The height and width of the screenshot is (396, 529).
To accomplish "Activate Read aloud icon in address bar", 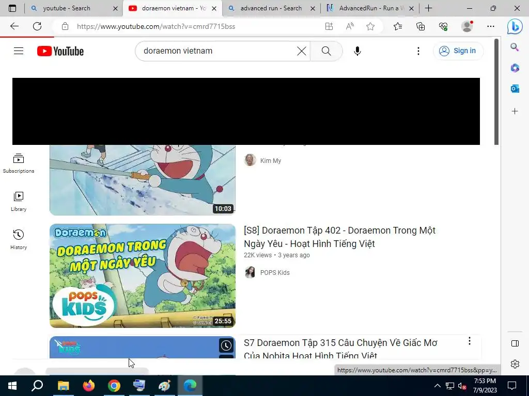I will pos(350,26).
